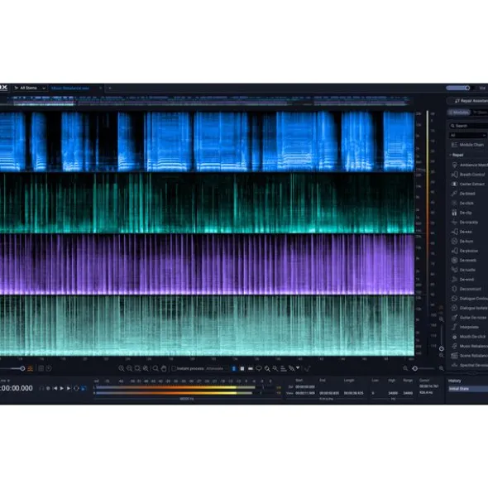Open the Mouth De-click module
This screenshot has height=489, width=488.
coord(470,337)
